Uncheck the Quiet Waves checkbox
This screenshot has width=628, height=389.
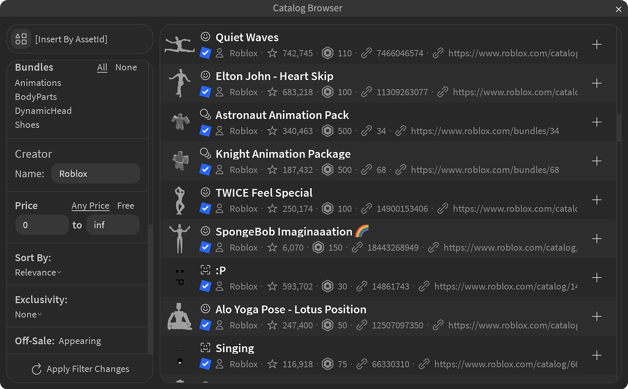tap(205, 53)
